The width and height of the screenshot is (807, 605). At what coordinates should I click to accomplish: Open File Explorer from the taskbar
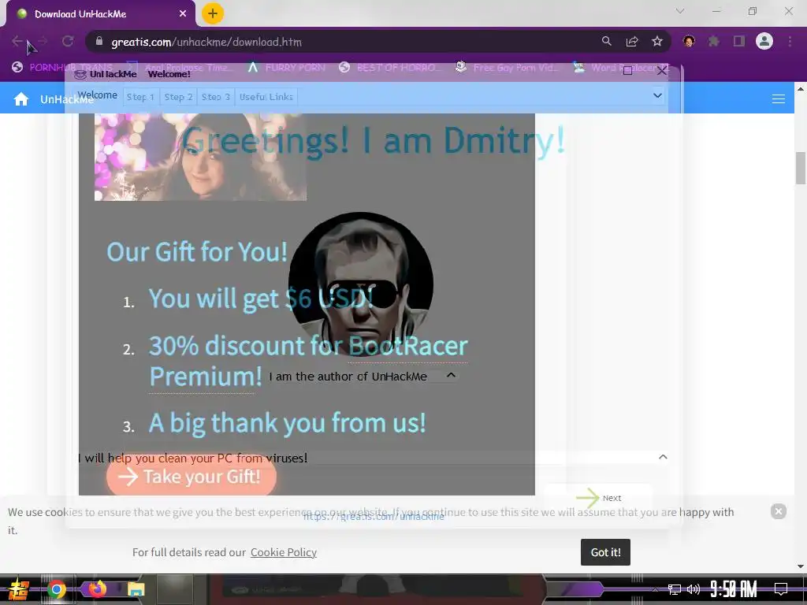pos(136,589)
